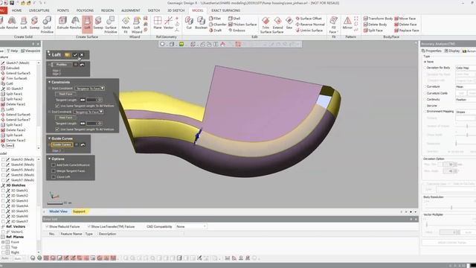Enable Add Side Curve Influence option

[54, 165]
